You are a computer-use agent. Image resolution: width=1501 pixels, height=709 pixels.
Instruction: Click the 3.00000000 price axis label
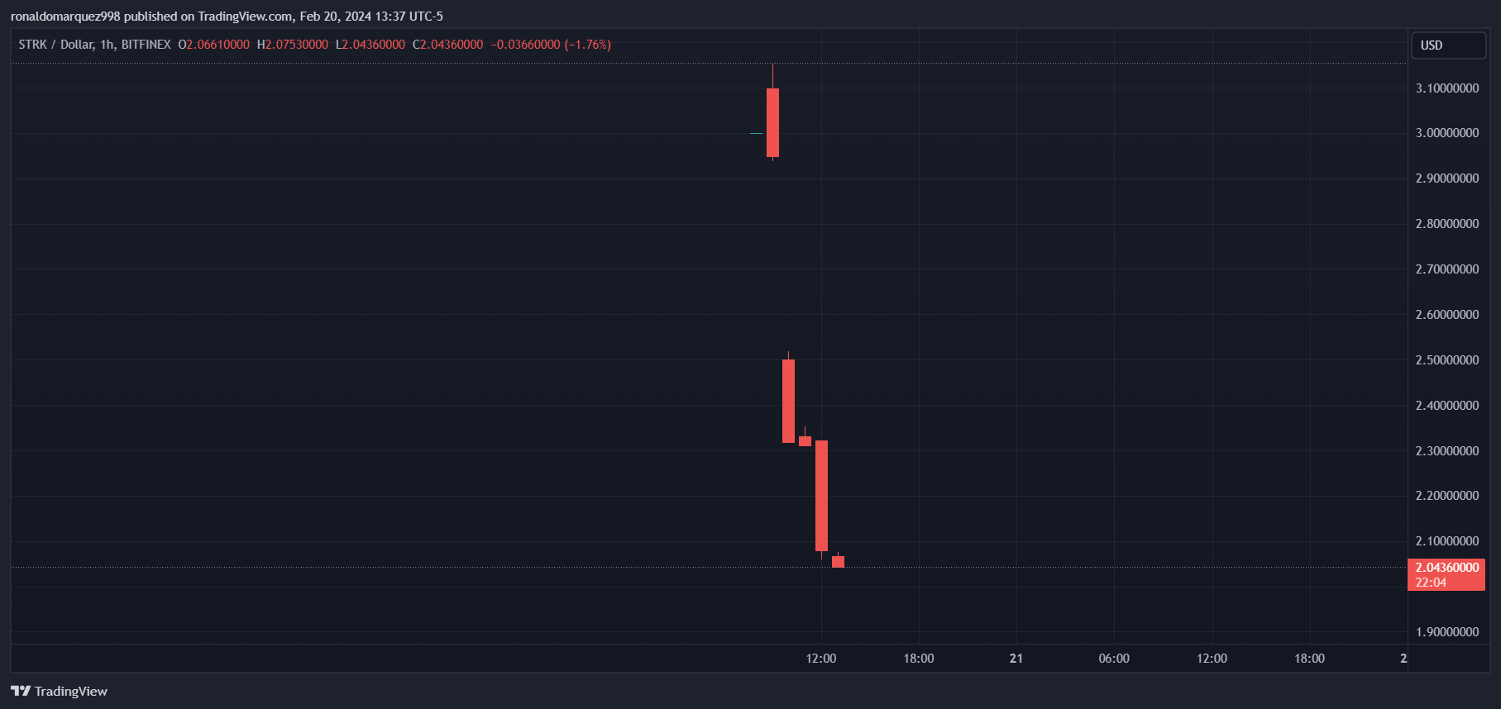coord(1447,133)
